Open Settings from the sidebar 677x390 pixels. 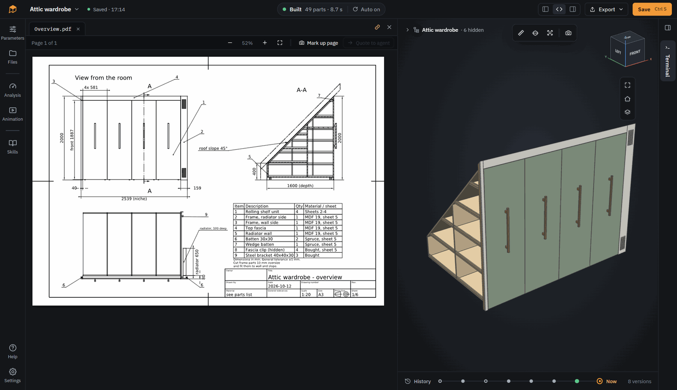(x=13, y=375)
